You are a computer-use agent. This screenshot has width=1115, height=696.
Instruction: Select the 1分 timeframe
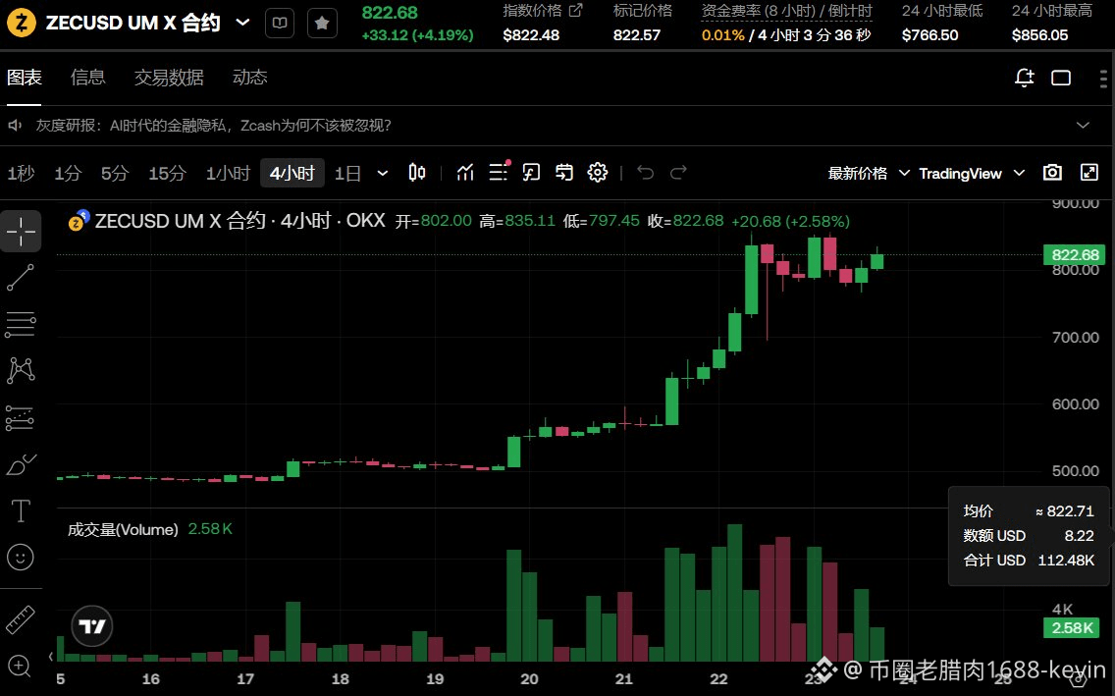[x=69, y=174]
